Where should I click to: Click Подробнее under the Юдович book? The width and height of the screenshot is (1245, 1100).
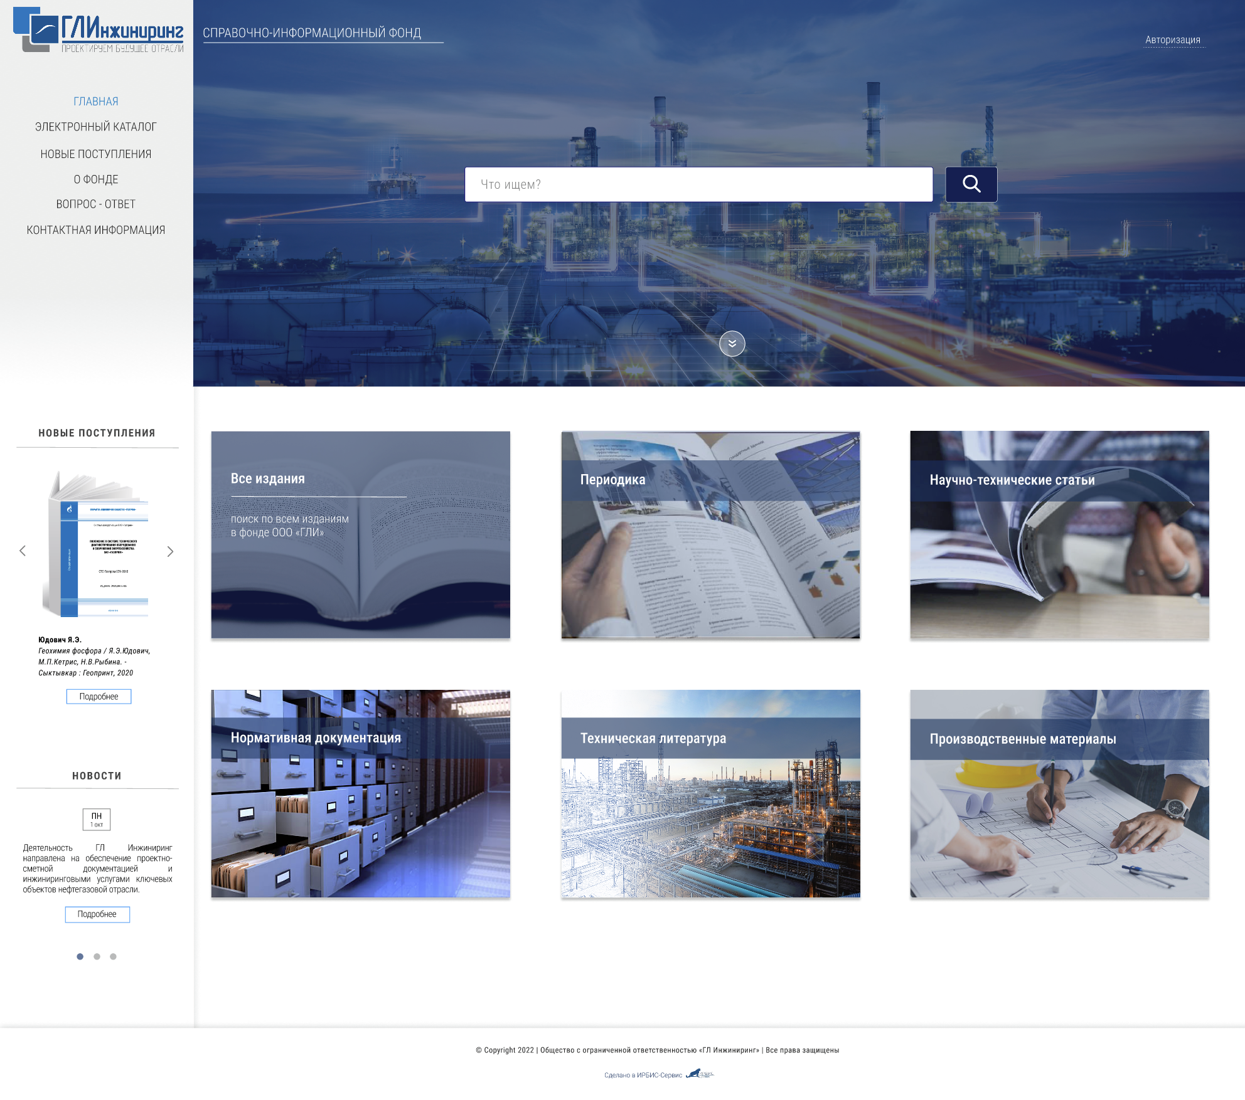tap(99, 697)
